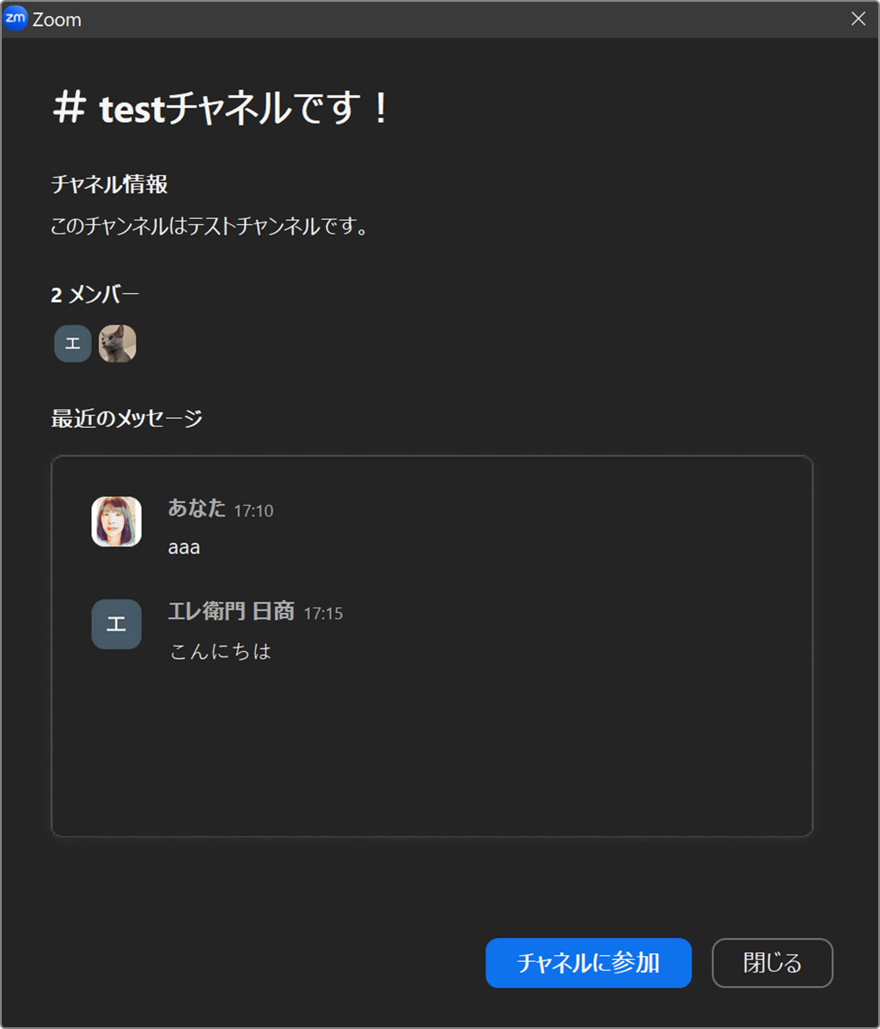
Task: Click the 閉じる button
Action: (x=772, y=963)
